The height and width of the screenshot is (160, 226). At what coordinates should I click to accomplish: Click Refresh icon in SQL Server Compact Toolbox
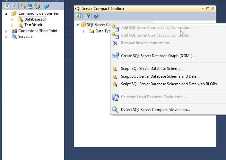pos(78,16)
